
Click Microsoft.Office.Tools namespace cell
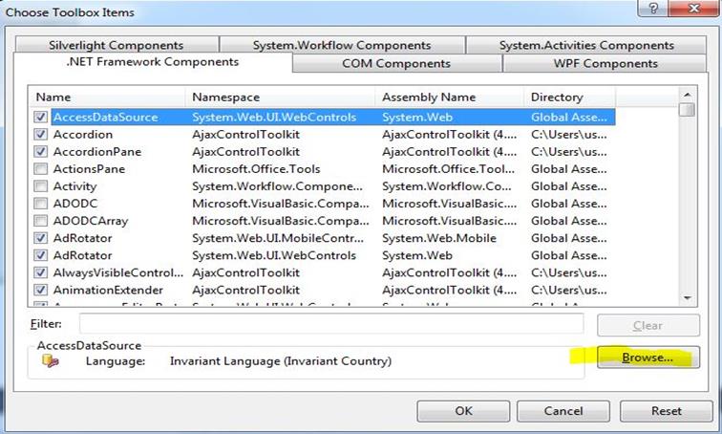pos(256,169)
